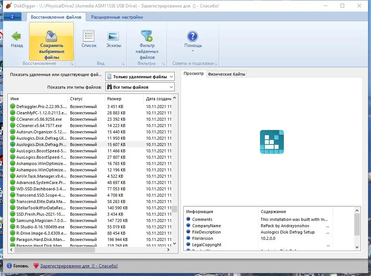This screenshot has height=276, width=371.
Task: Click file list scroll right arrow
Action: click(168, 250)
